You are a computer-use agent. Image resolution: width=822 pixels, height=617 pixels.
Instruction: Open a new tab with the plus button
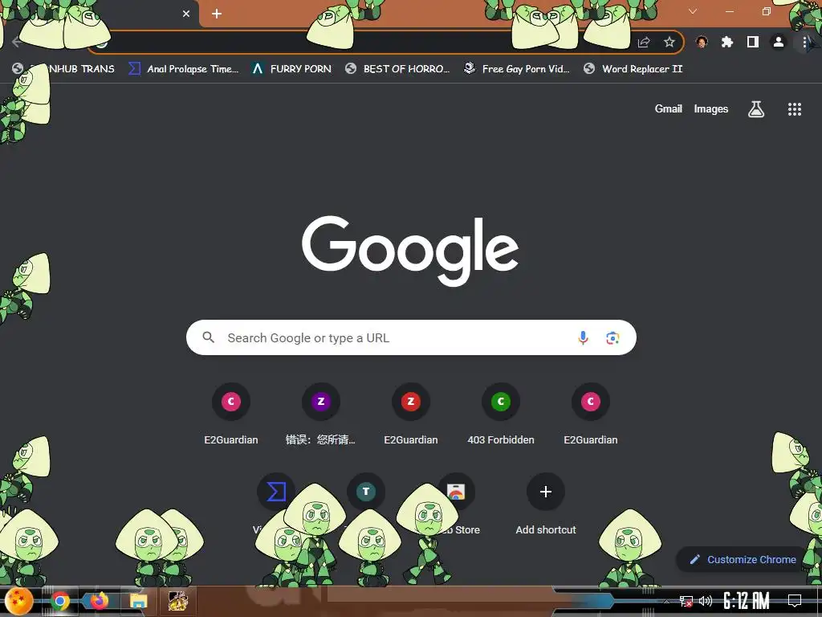click(217, 14)
